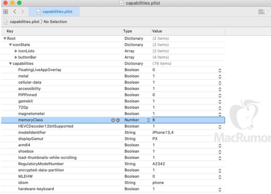Go back with the left chevron
The height and width of the screenshot is (194, 271).
coord(15,12)
